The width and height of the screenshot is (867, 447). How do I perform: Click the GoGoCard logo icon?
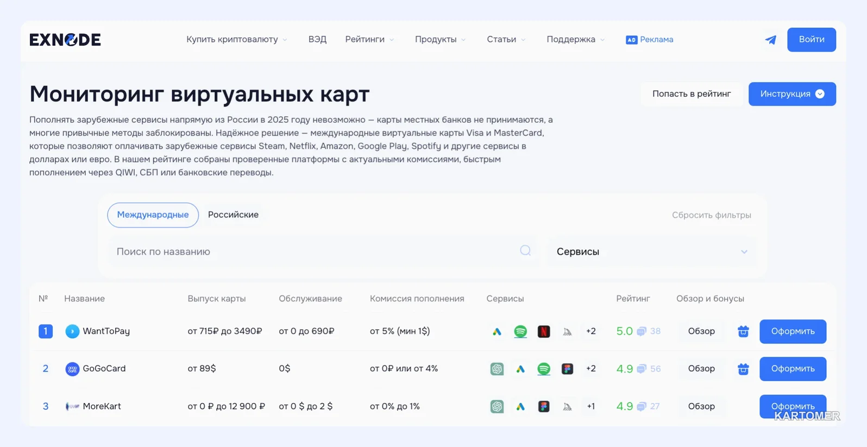point(72,369)
